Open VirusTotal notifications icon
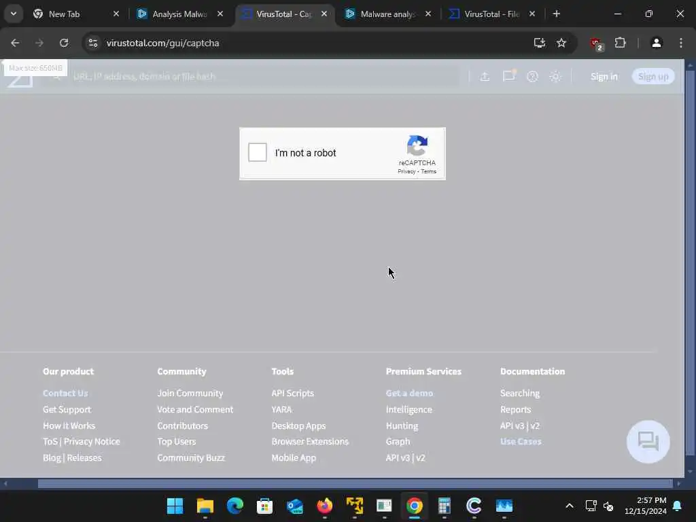This screenshot has height=522, width=696. tap(508, 76)
